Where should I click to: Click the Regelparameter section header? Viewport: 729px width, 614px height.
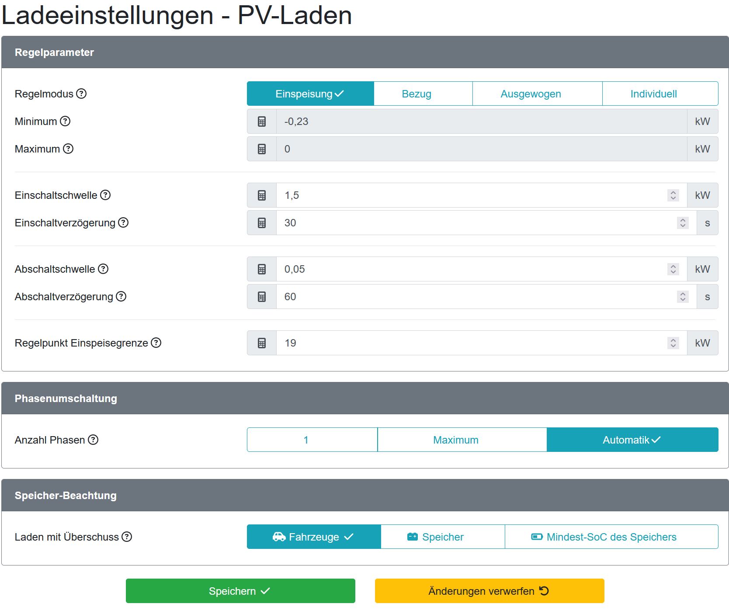365,52
